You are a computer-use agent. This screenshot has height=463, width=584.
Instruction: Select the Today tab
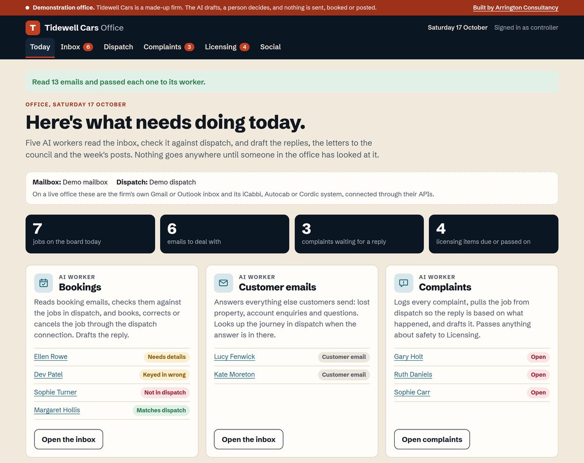(x=40, y=47)
